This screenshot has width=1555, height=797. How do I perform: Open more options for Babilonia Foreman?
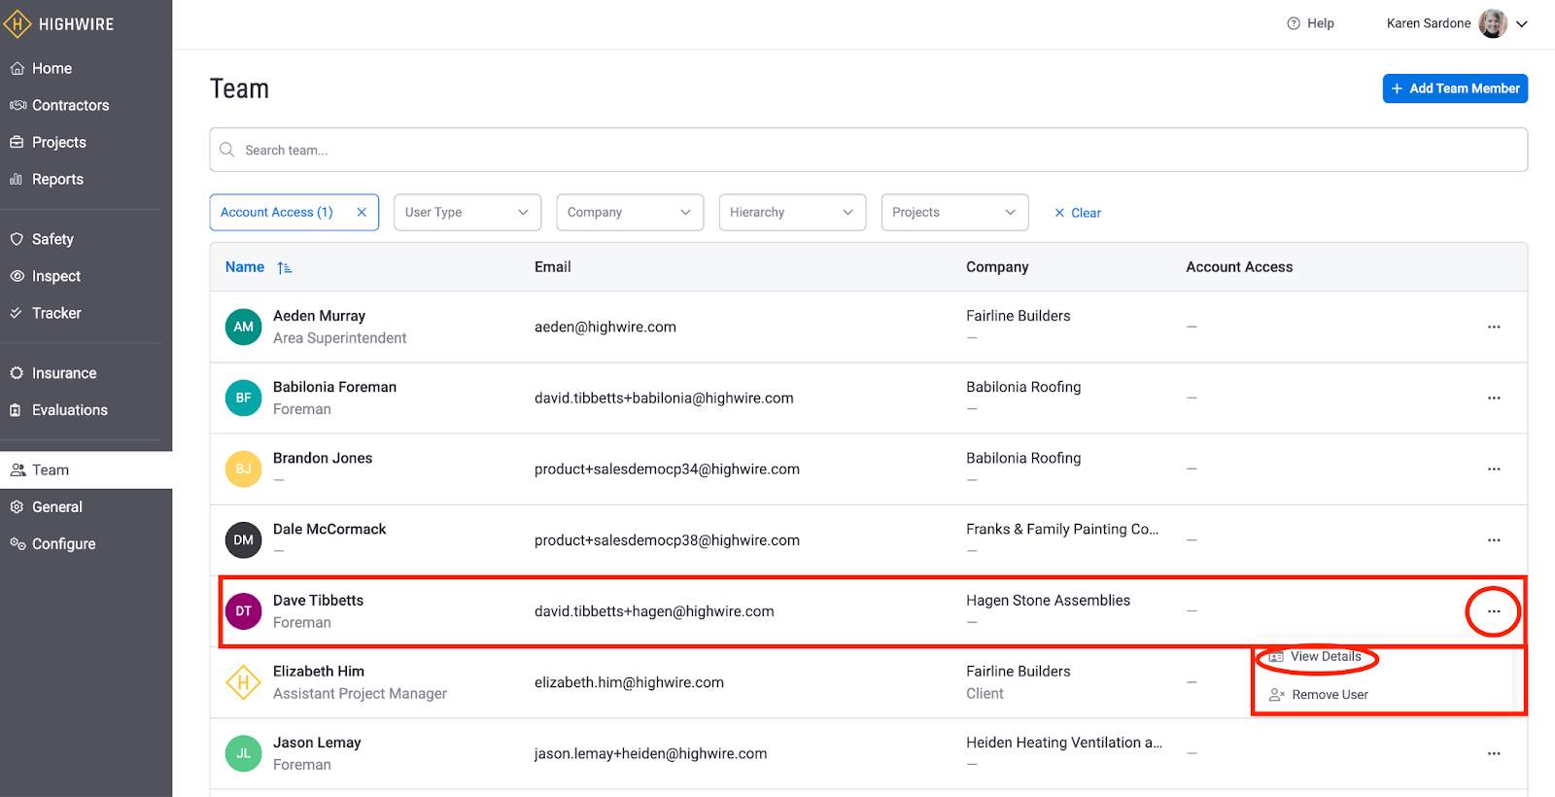(x=1494, y=398)
